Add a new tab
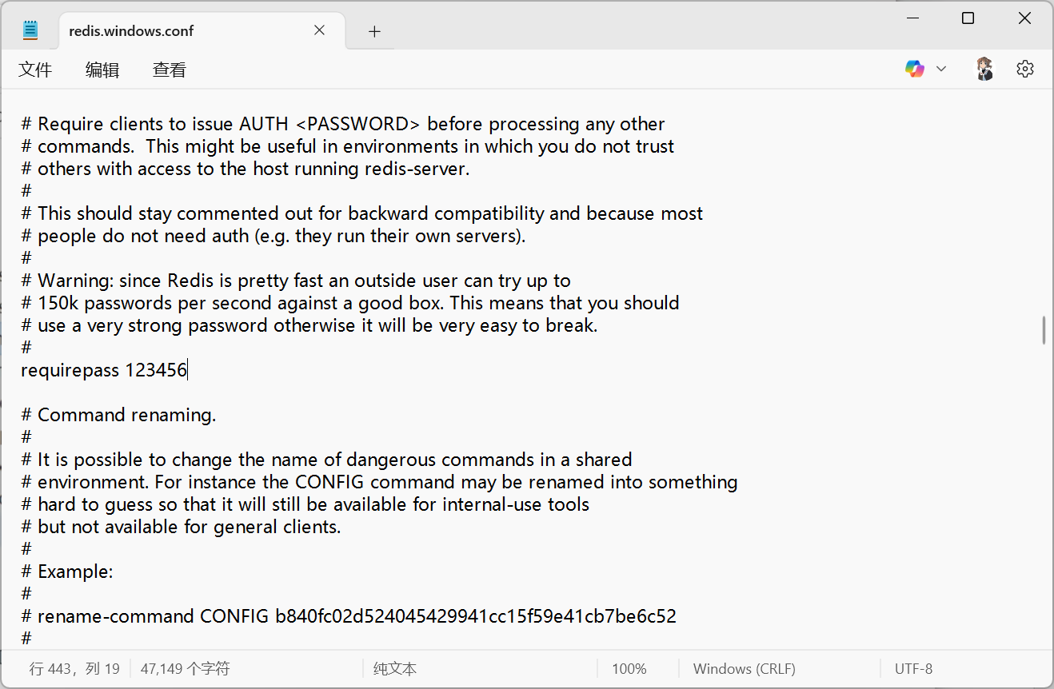Image resolution: width=1054 pixels, height=689 pixels. click(374, 31)
